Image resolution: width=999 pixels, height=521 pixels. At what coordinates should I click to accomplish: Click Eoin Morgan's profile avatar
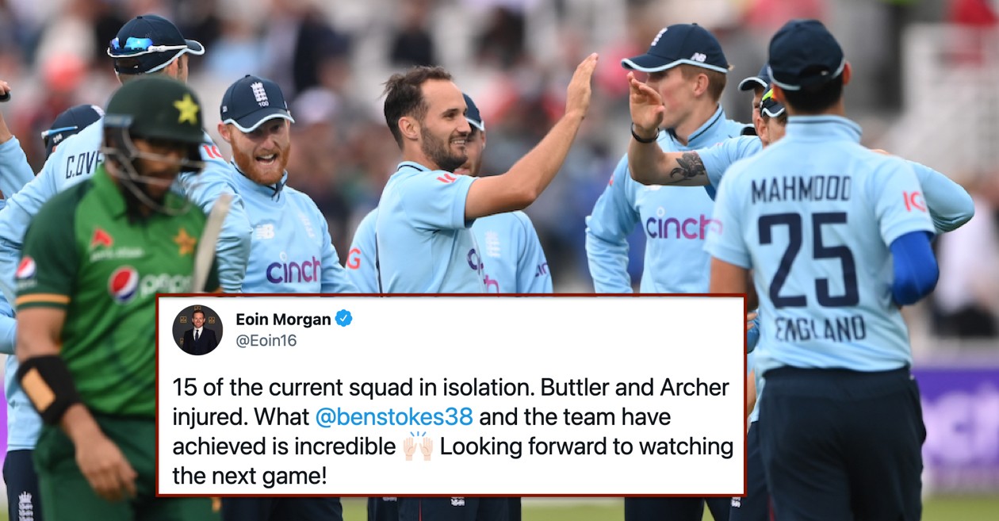(197, 329)
